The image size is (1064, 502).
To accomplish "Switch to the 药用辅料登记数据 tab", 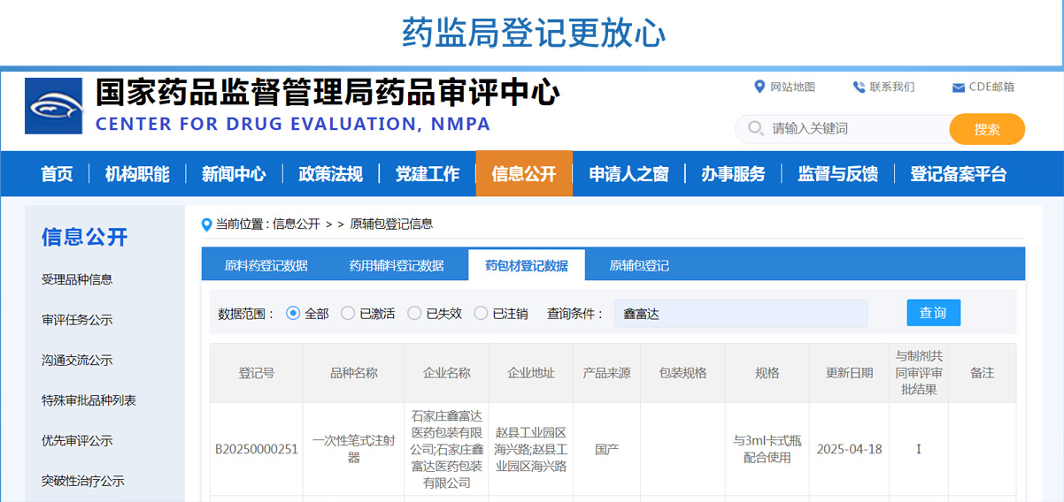I will tap(396, 265).
